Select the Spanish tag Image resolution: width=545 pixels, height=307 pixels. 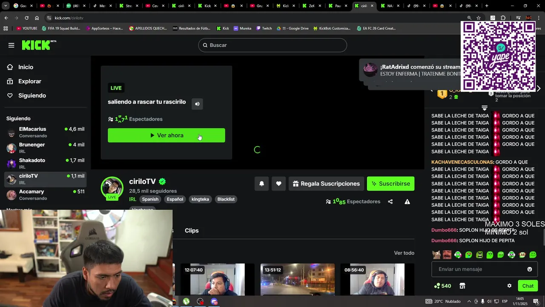150,199
